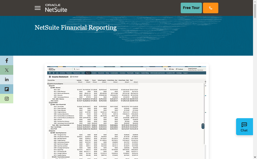Screen dimensions: 257x159
Task: Click the page scrollbar up arrow
Action: [255, 2]
